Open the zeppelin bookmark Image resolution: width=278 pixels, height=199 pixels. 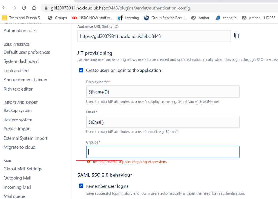[226, 18]
